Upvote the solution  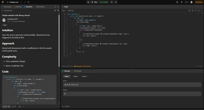coord(5,106)
